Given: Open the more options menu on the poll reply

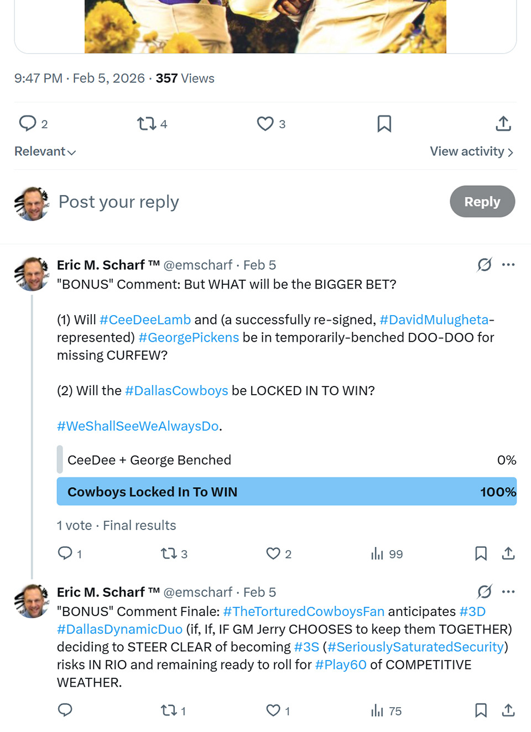Looking at the screenshot, I should click(508, 265).
